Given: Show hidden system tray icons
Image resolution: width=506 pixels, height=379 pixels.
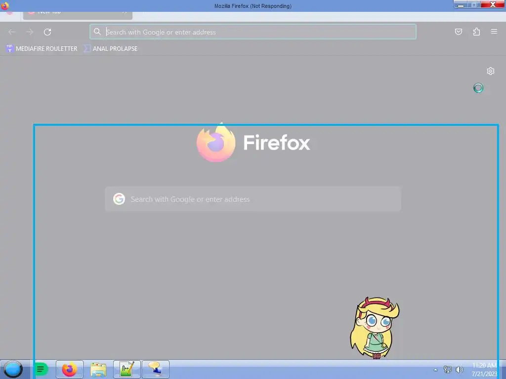Looking at the screenshot, I should (x=435, y=370).
